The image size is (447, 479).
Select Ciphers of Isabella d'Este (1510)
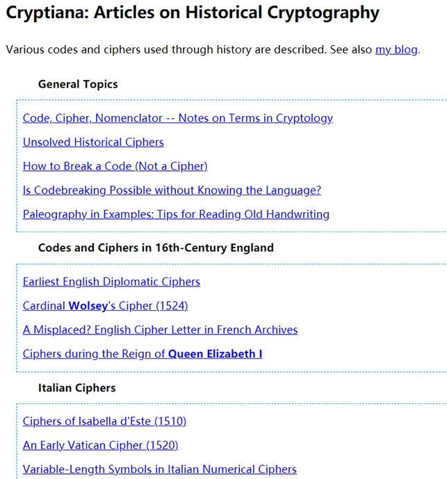tap(104, 421)
